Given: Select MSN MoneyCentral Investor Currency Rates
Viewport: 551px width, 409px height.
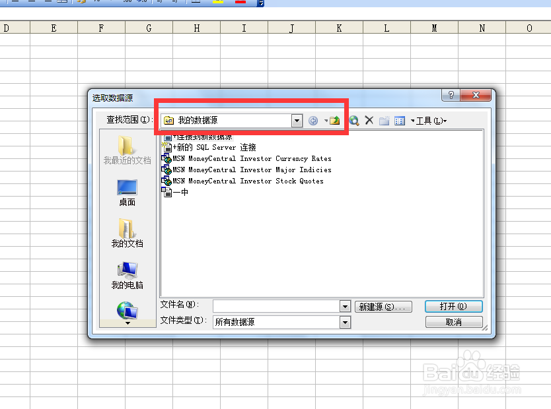Looking at the screenshot, I should [x=252, y=158].
